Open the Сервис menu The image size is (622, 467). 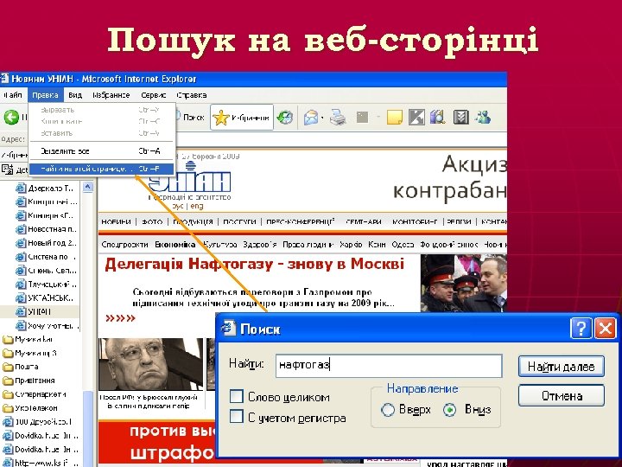click(153, 95)
